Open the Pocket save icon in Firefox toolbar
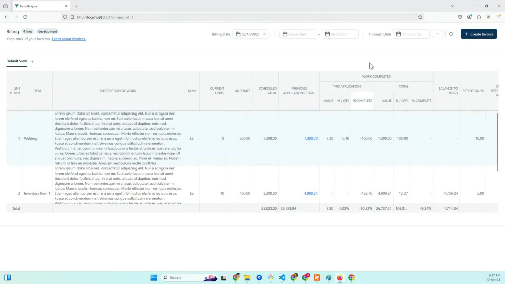 [x=460, y=17]
